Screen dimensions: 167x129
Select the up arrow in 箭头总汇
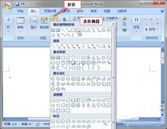[63, 79]
